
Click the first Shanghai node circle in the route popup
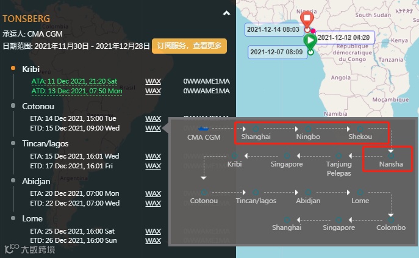(x=256, y=129)
